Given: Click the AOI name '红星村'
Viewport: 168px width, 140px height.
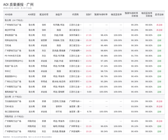Looking at the screenshot, I should pyautogui.click(x=8, y=127).
